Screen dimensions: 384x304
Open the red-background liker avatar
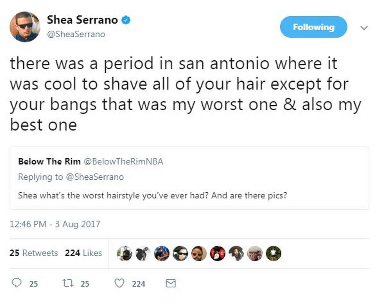pyautogui.click(x=218, y=254)
